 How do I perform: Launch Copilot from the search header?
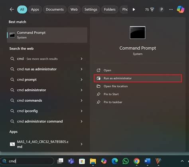tap(181, 9)
